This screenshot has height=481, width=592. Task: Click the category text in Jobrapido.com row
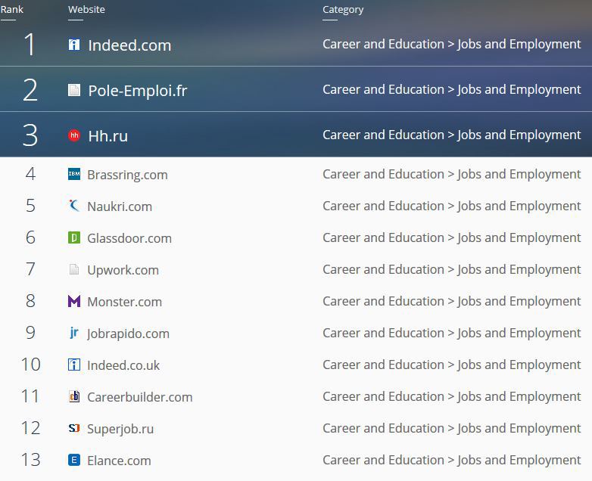451,333
